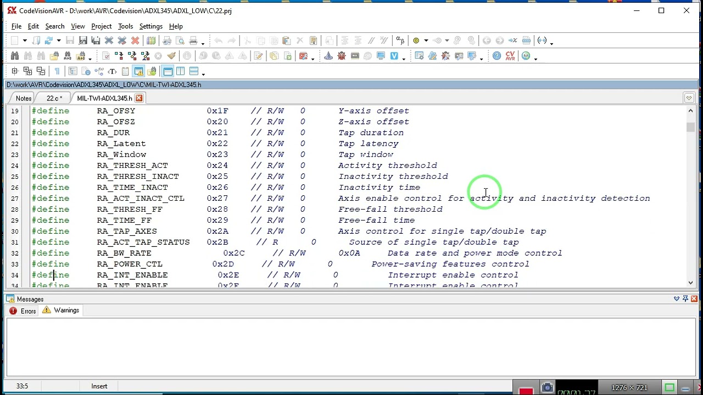
Task: Click the editor scrollbar down arrow
Action: click(690, 283)
